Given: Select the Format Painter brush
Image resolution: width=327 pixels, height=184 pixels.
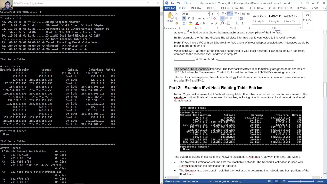Looking at the screenshot, I should coord(177,23).
